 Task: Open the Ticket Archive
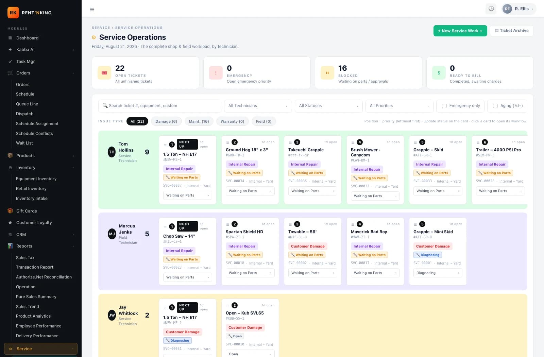[x=512, y=31]
